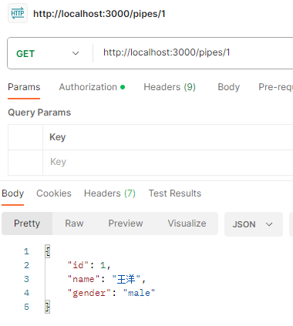This screenshot has height=326, width=293.
Task: Click the empty Key parameter field
Action: pyautogui.click(x=167, y=162)
